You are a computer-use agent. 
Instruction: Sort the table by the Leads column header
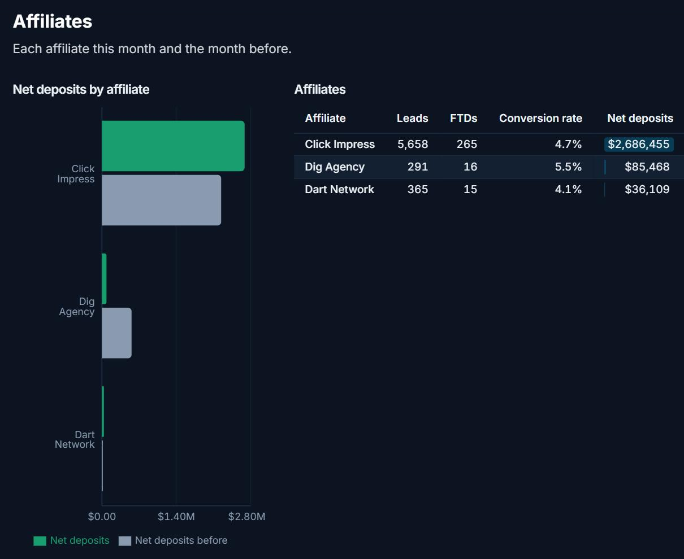(x=412, y=118)
